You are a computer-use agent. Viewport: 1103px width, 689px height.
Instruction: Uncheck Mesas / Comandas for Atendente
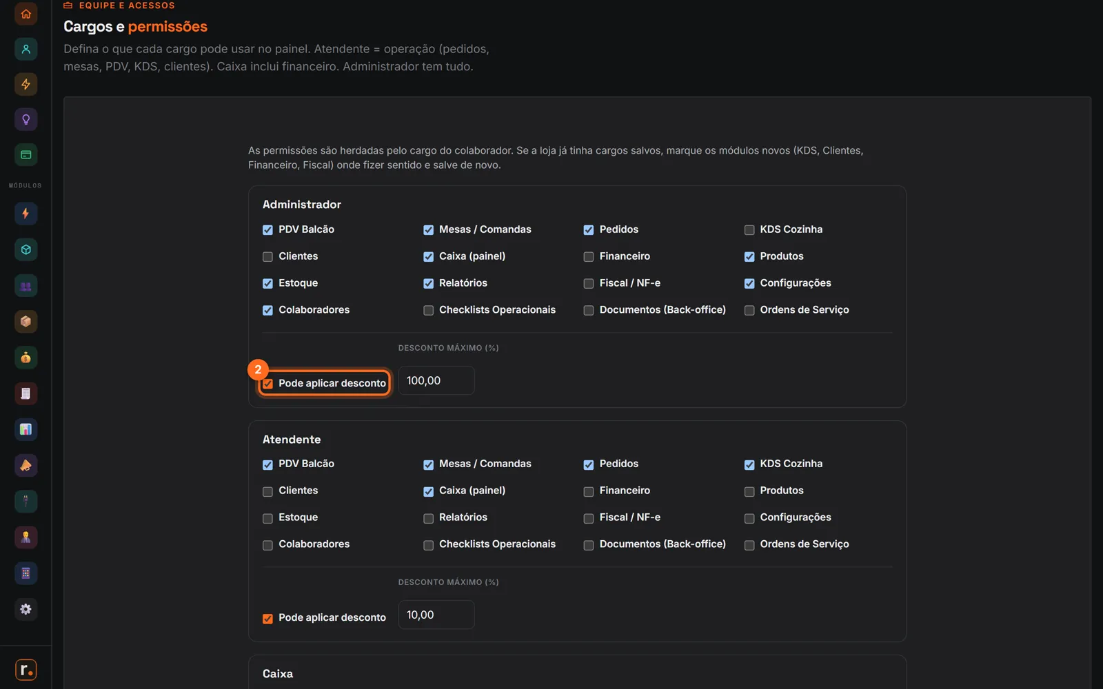click(428, 465)
